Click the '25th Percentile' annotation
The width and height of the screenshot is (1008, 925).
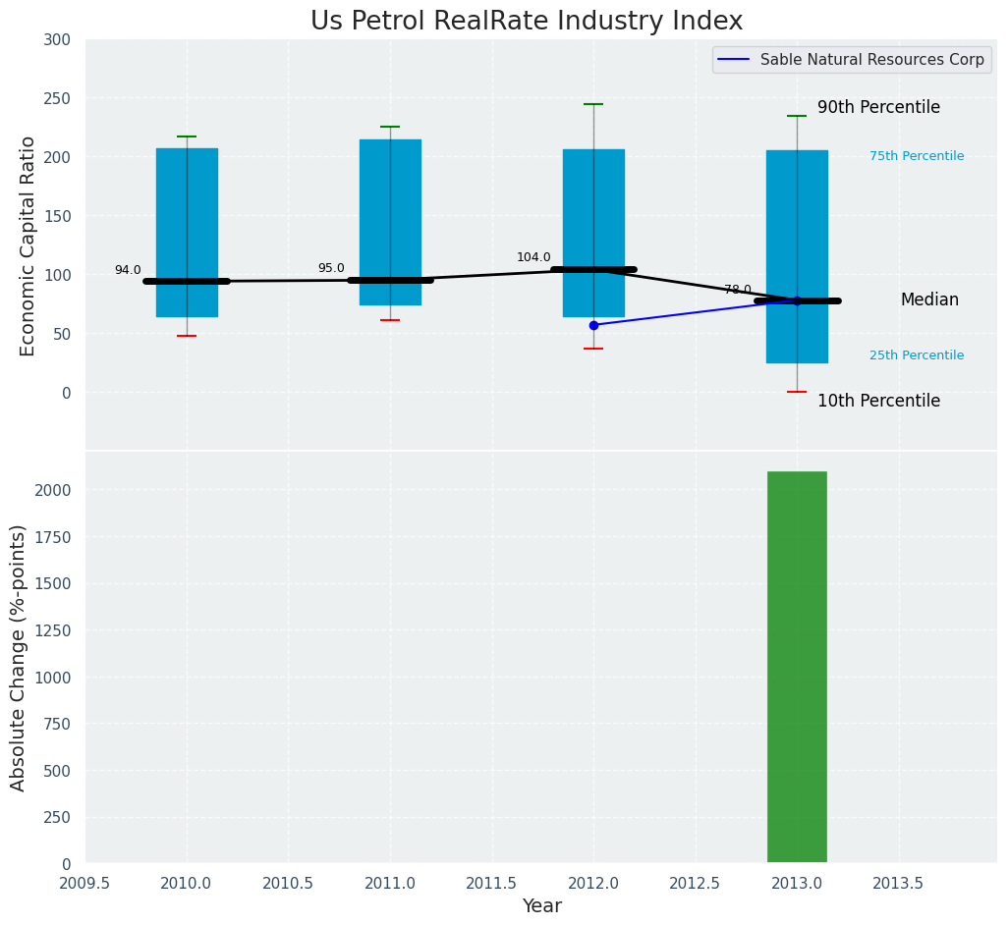tap(916, 355)
